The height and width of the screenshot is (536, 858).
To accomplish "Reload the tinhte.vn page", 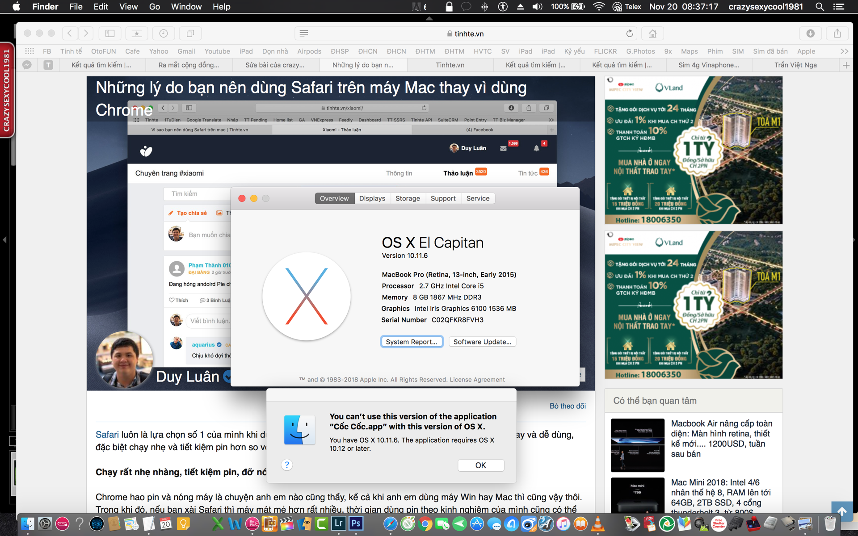I will click(630, 33).
